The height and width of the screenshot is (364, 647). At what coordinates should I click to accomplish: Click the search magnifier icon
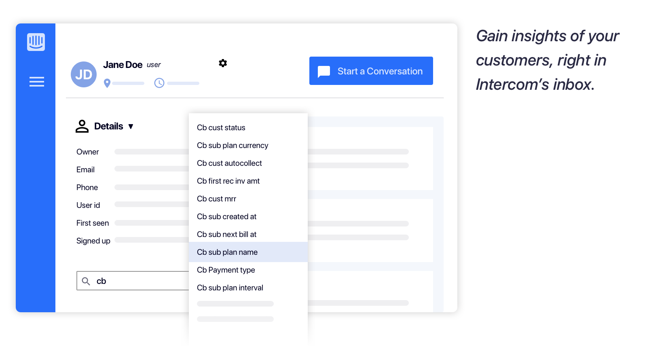(x=86, y=281)
